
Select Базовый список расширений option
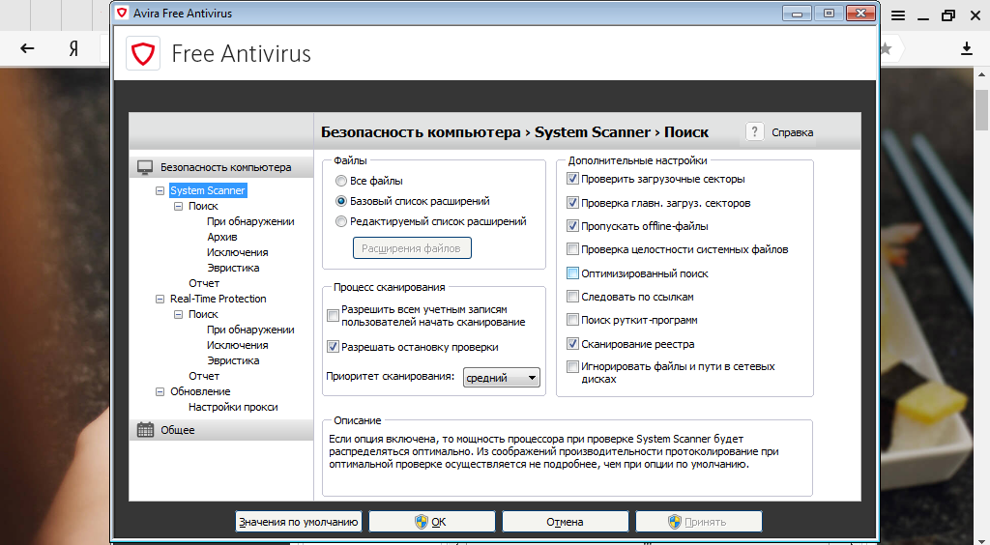341,201
